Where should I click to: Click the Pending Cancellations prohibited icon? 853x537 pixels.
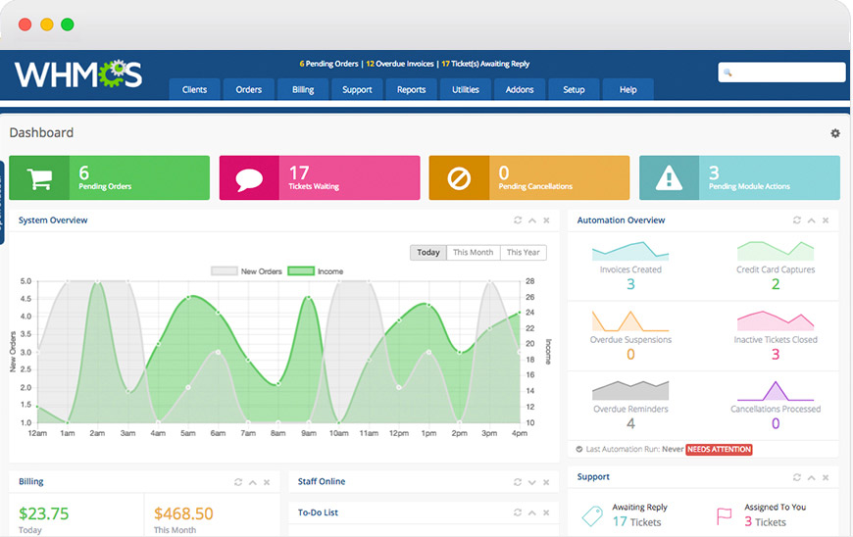[459, 178]
